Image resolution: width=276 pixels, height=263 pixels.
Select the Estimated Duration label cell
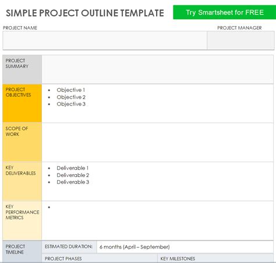click(x=69, y=247)
